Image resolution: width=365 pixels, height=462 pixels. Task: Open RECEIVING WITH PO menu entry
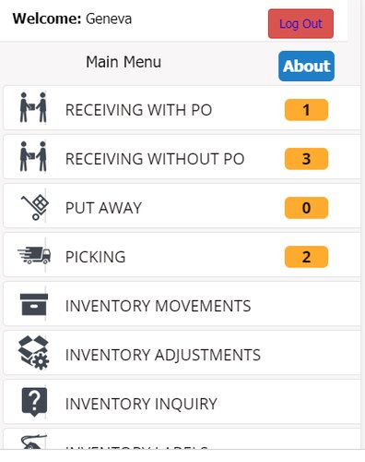(x=182, y=108)
